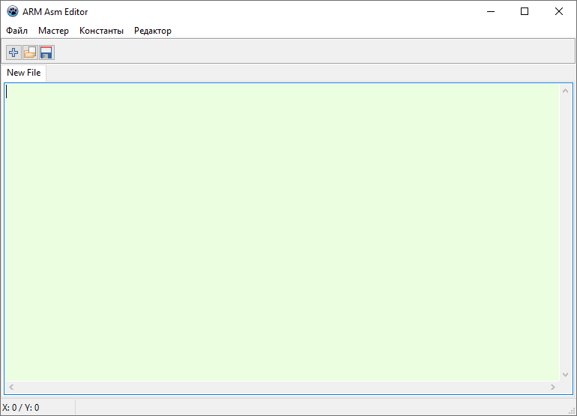Click the vertical scrollbar down arrow

click(x=566, y=375)
